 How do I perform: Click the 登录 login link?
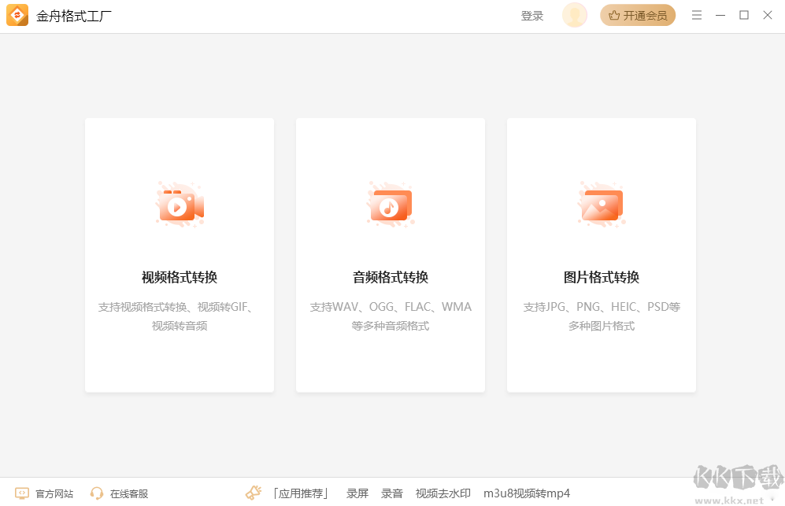click(532, 15)
